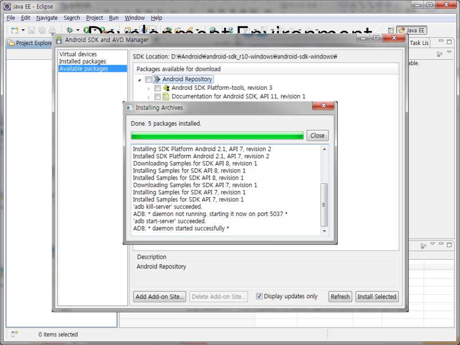This screenshot has height=345, width=460.
Task: Click the Task List toolbar circles icon
Action: pos(439,54)
